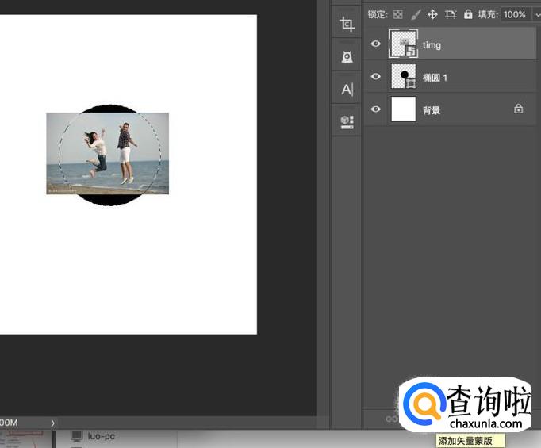
Task: Click the 椭圆 1 layer name
Action: [x=435, y=78]
